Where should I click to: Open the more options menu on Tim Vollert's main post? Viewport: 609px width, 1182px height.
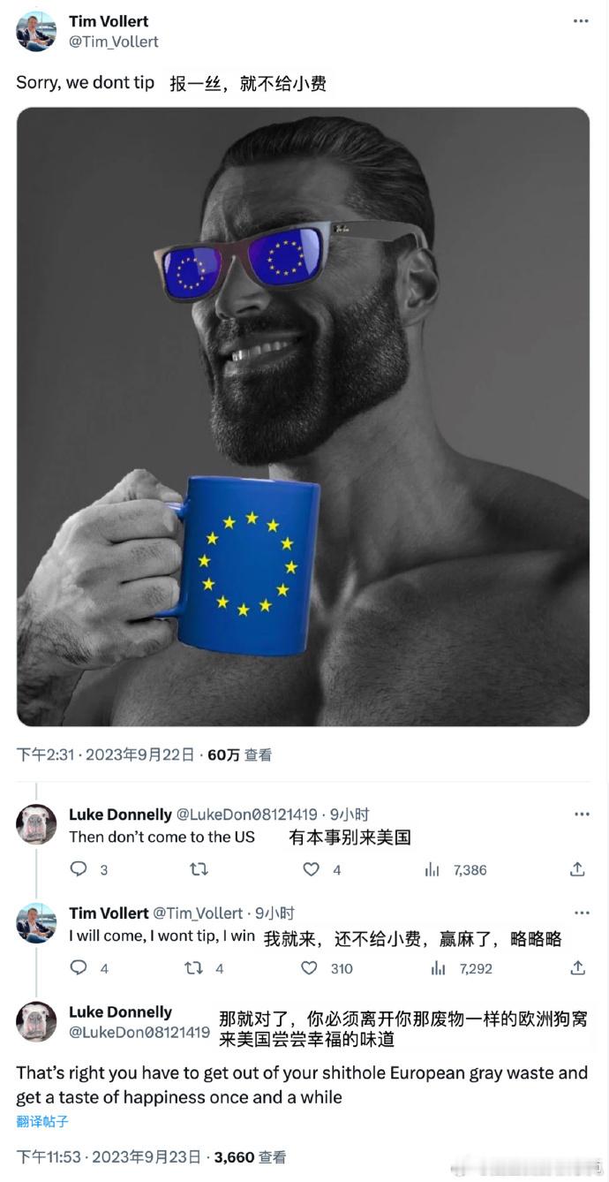[x=581, y=21]
